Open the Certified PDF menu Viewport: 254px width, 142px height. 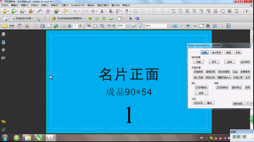78,6
